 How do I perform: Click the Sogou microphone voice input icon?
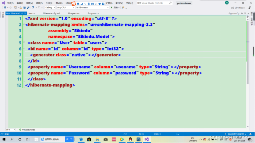point(89,4)
